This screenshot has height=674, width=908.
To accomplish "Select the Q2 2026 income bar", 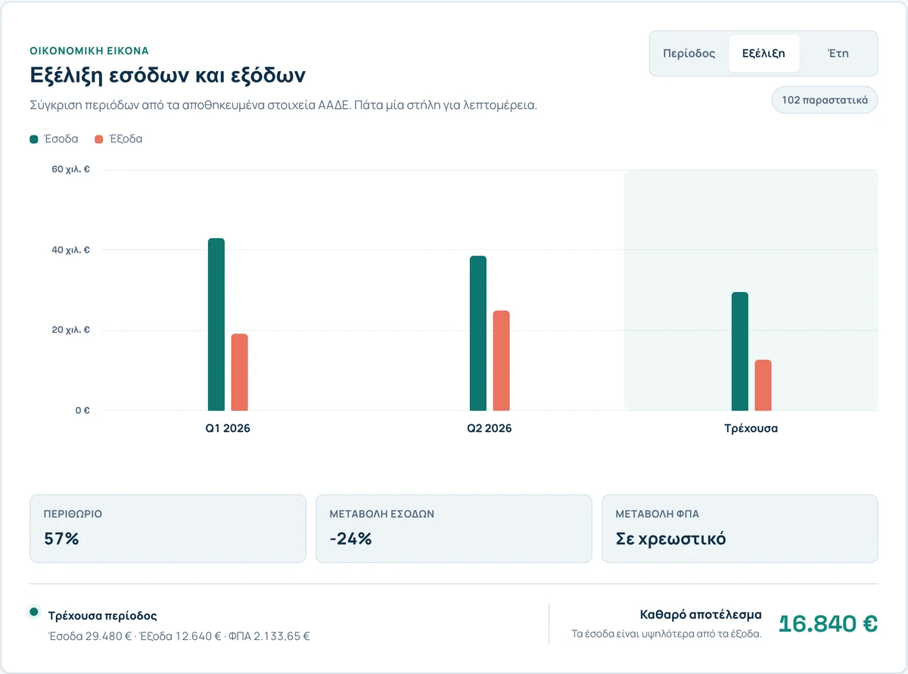I will (x=478, y=333).
